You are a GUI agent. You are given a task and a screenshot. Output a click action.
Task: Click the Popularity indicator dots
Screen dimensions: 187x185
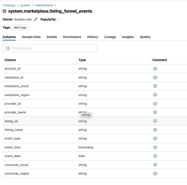pos(59,19)
